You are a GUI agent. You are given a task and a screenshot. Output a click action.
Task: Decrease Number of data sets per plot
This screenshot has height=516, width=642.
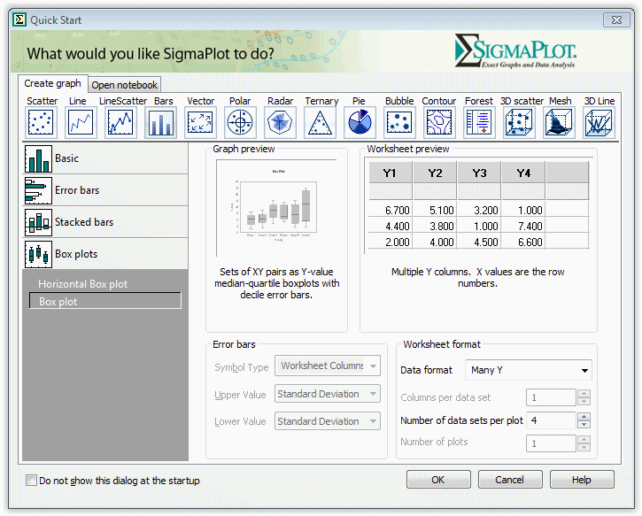[584, 424]
